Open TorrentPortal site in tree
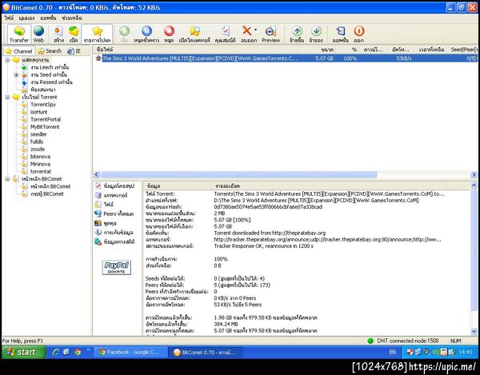This screenshot has height=375, width=480. click(46, 120)
